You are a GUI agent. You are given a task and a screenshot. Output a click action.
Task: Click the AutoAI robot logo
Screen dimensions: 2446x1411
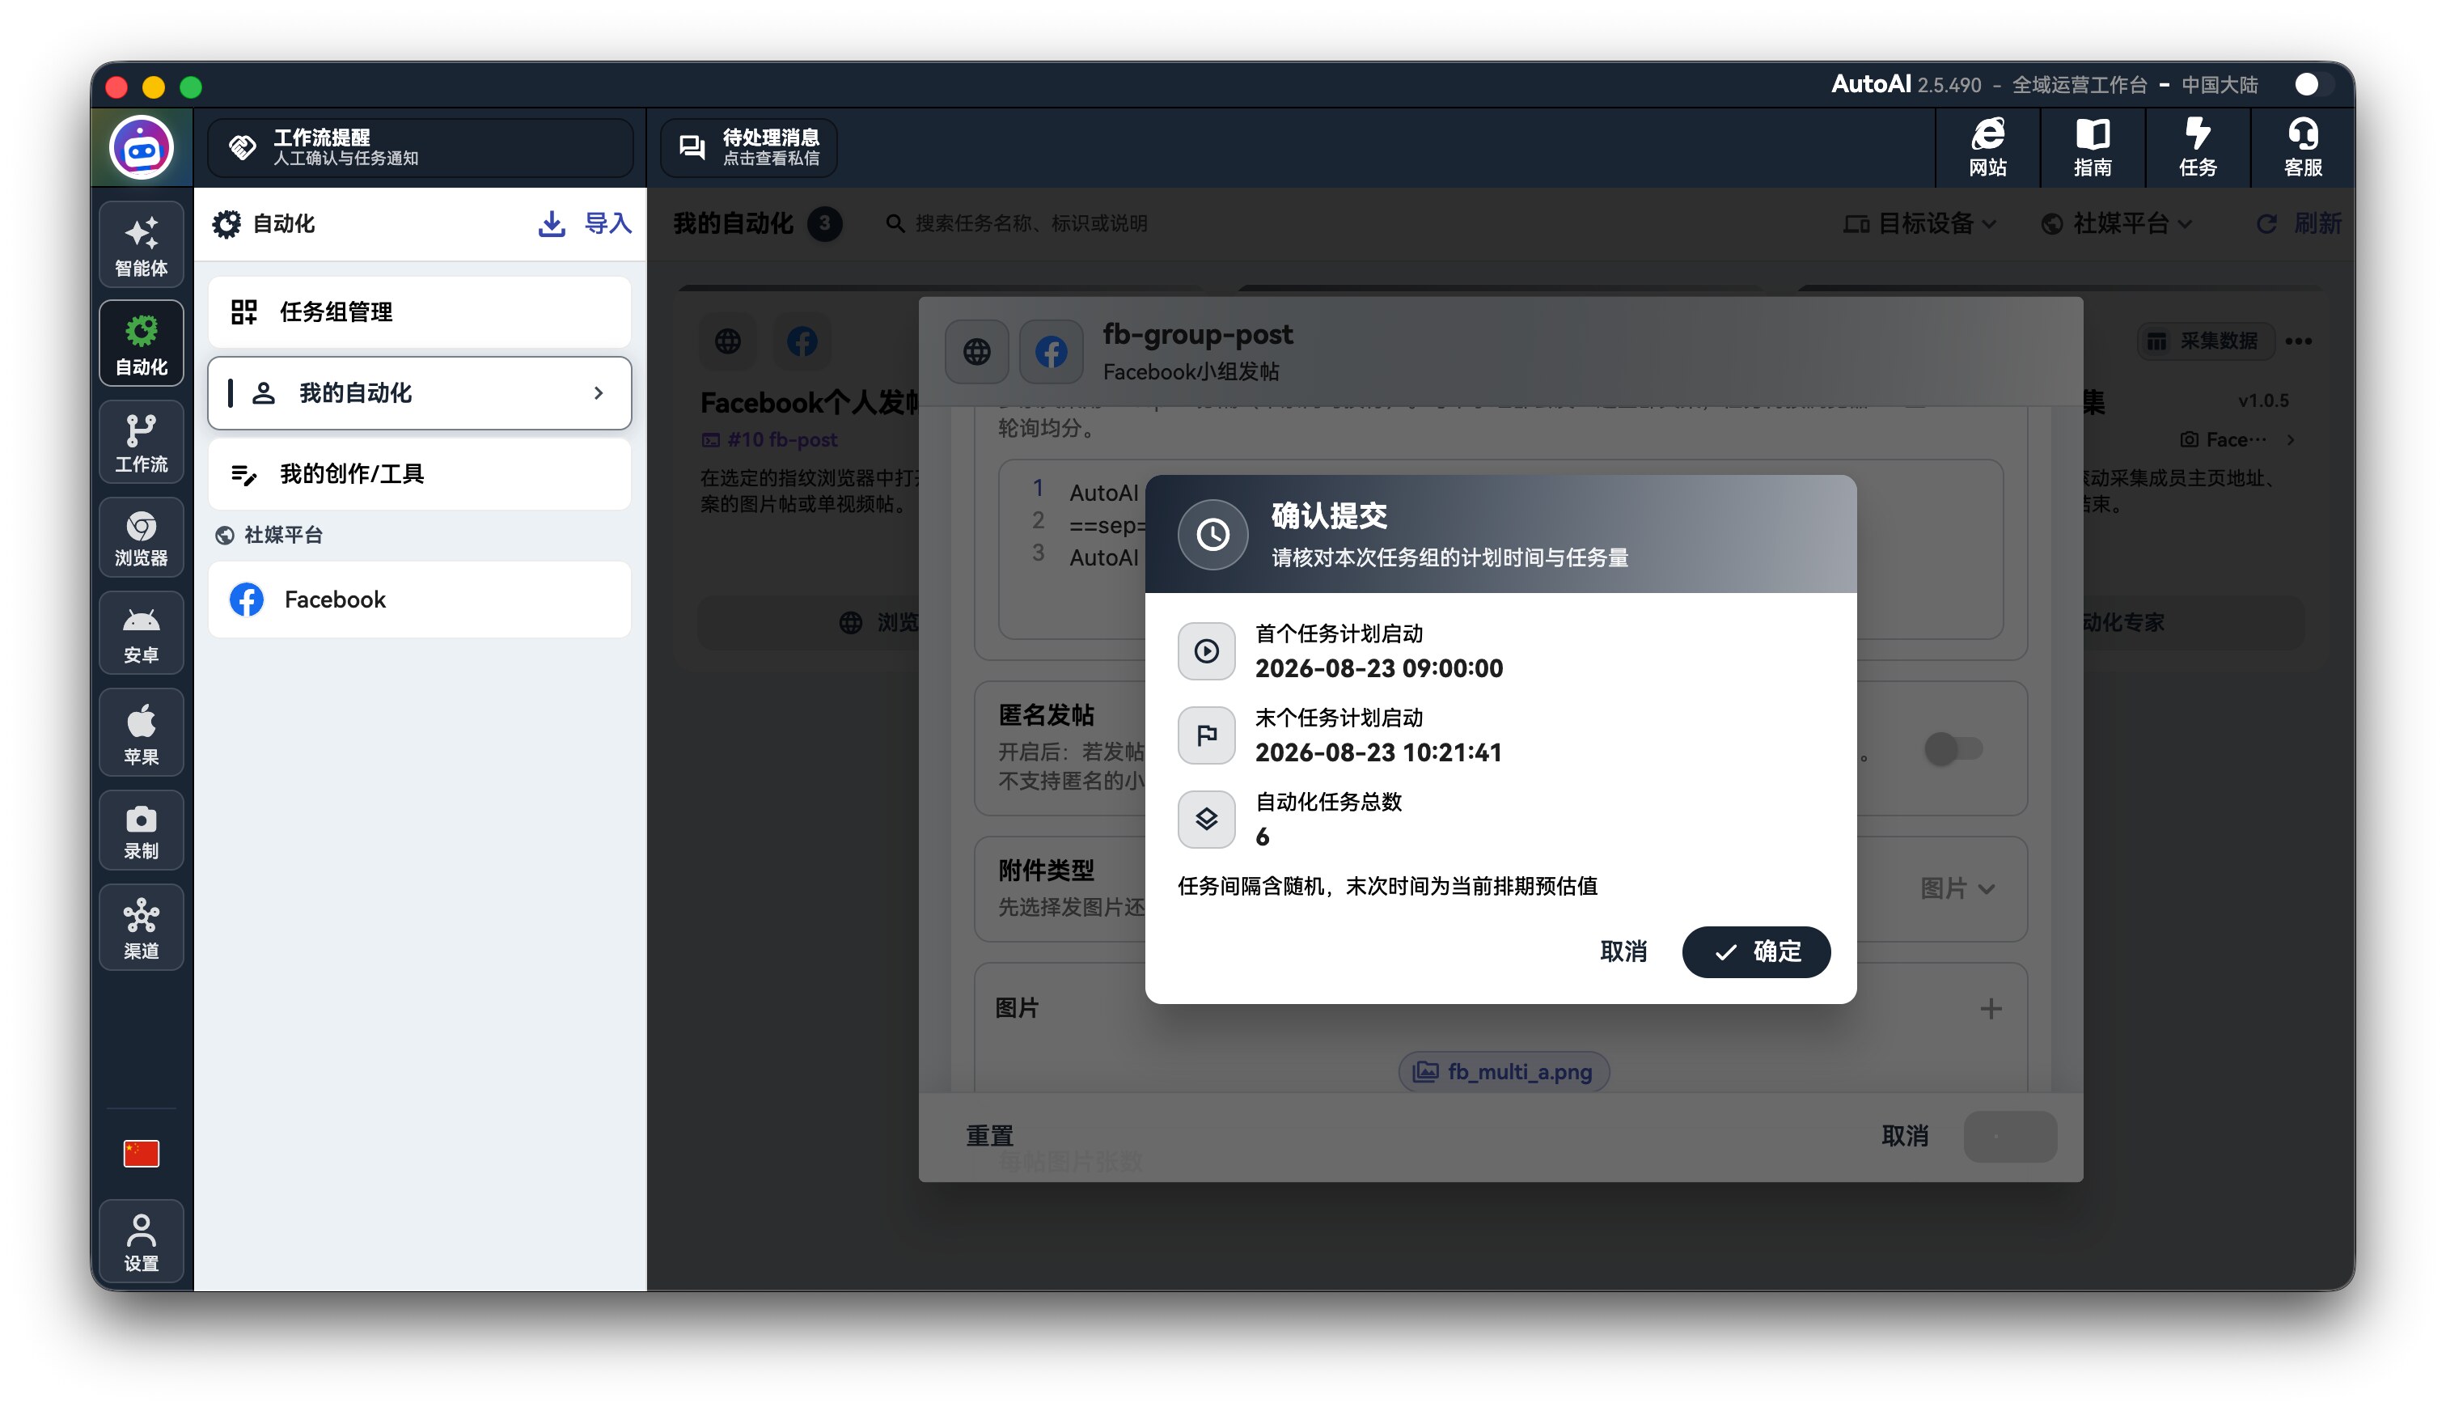click(x=142, y=147)
